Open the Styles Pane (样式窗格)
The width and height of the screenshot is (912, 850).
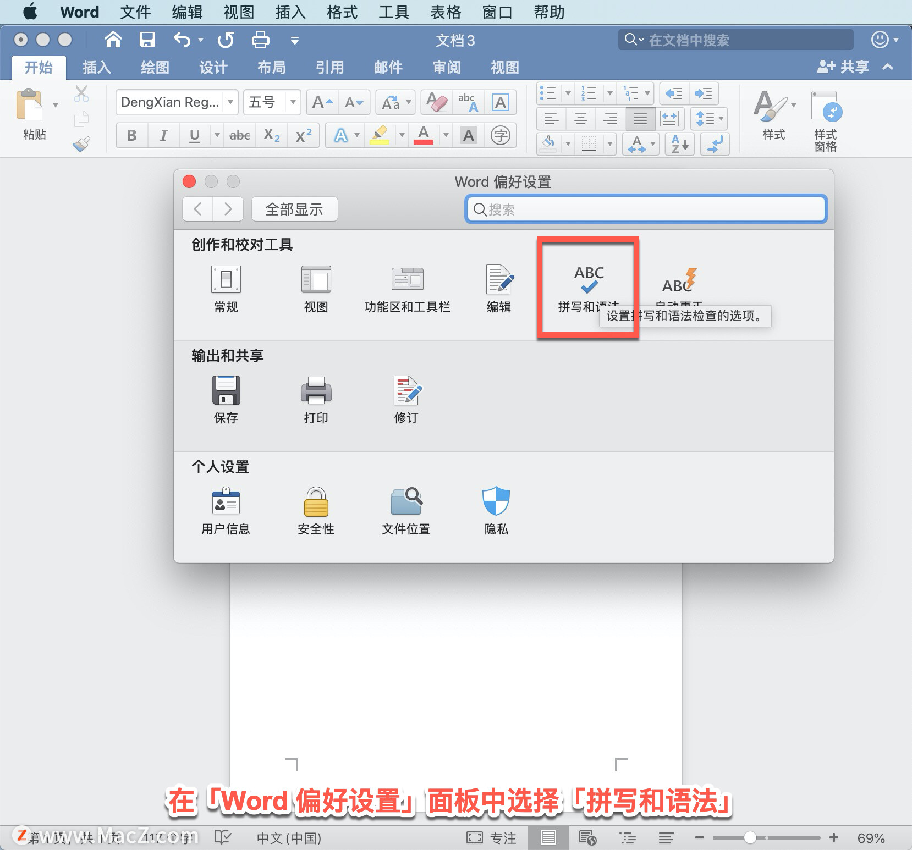[x=826, y=122]
